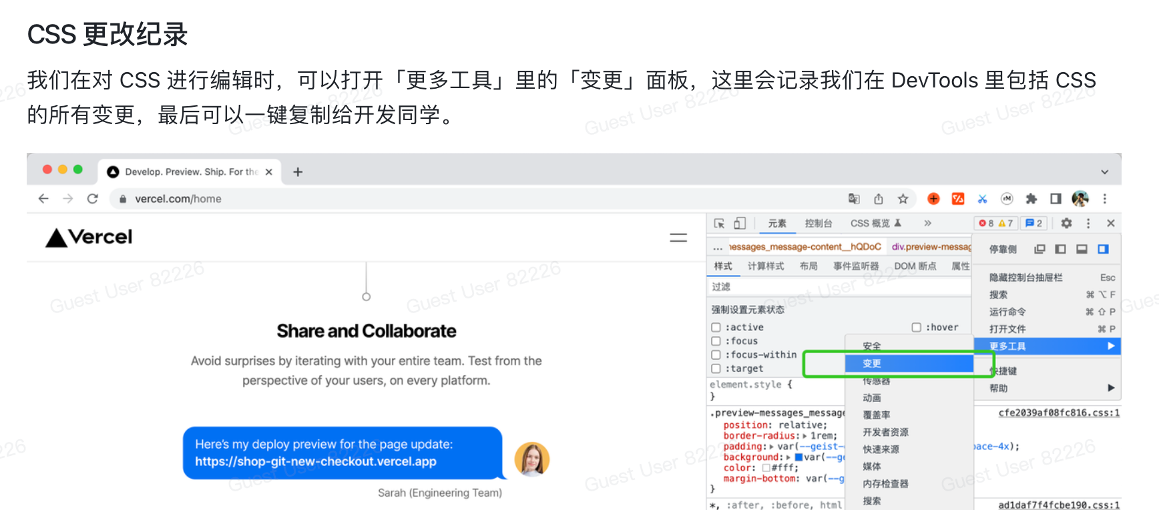This screenshot has width=1159, height=510.
Task: Open DevTools settings gear
Action: coord(1066,223)
